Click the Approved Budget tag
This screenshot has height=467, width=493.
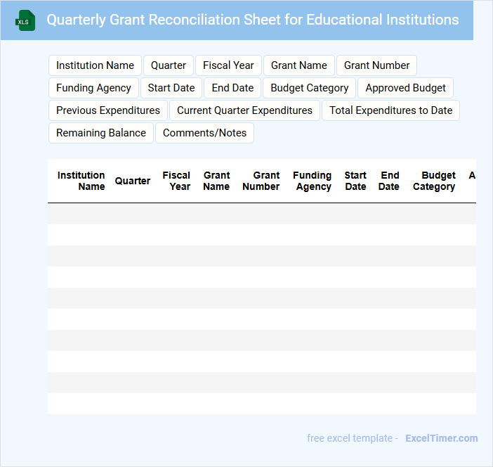[x=405, y=88]
